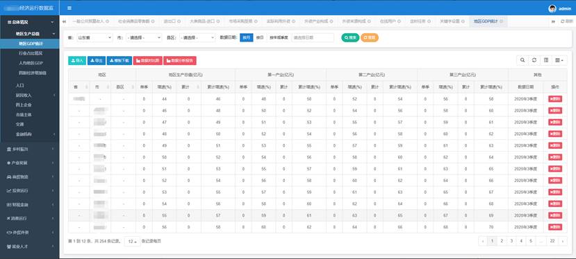
Task: Click the next page arrow in pagination
Action: coord(562,241)
